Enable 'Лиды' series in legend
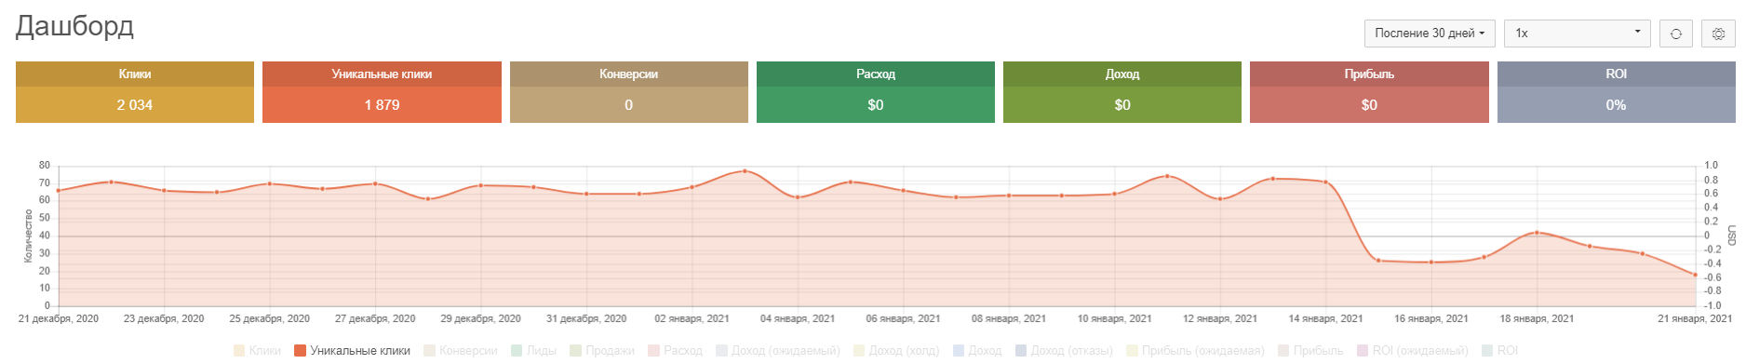 point(533,351)
